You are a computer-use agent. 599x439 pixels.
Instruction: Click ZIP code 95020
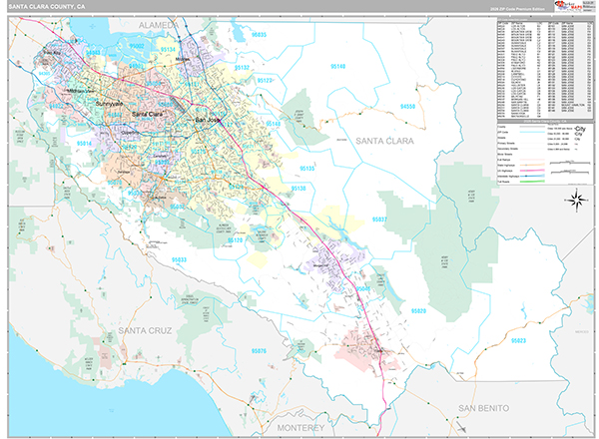[x=418, y=310]
